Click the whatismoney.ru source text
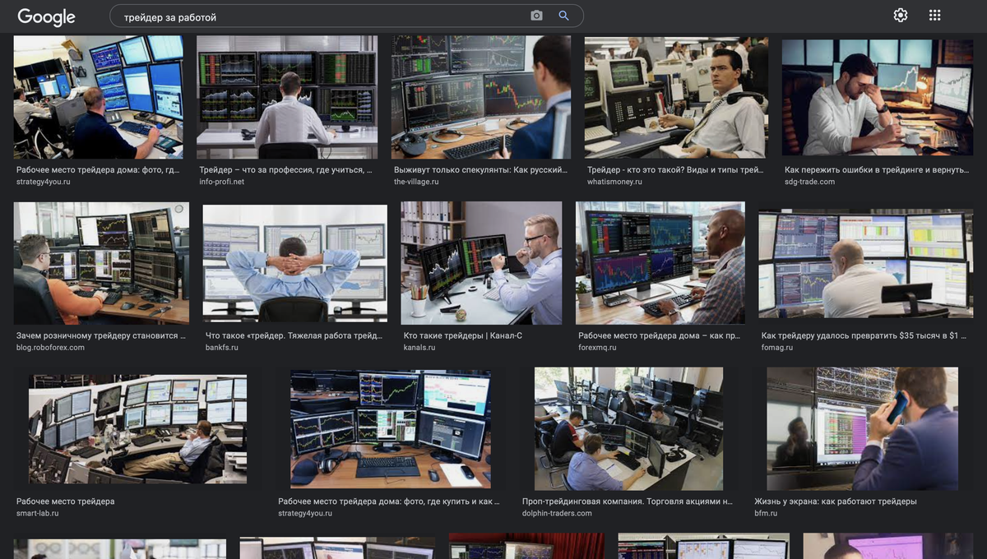 (614, 182)
